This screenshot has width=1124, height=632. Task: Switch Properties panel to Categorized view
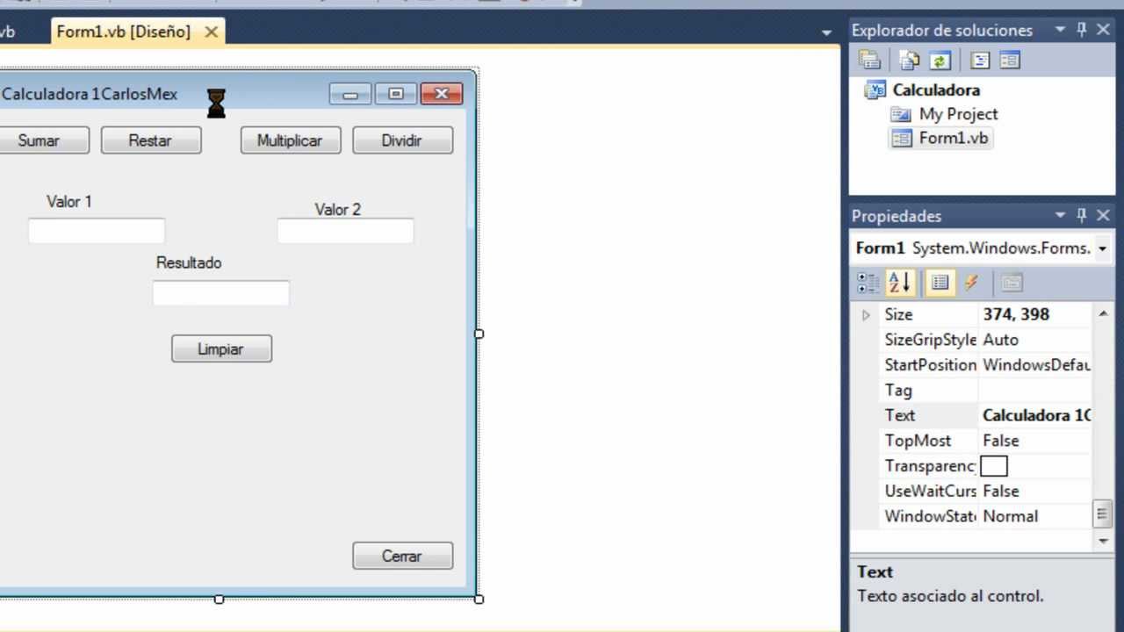coord(868,283)
